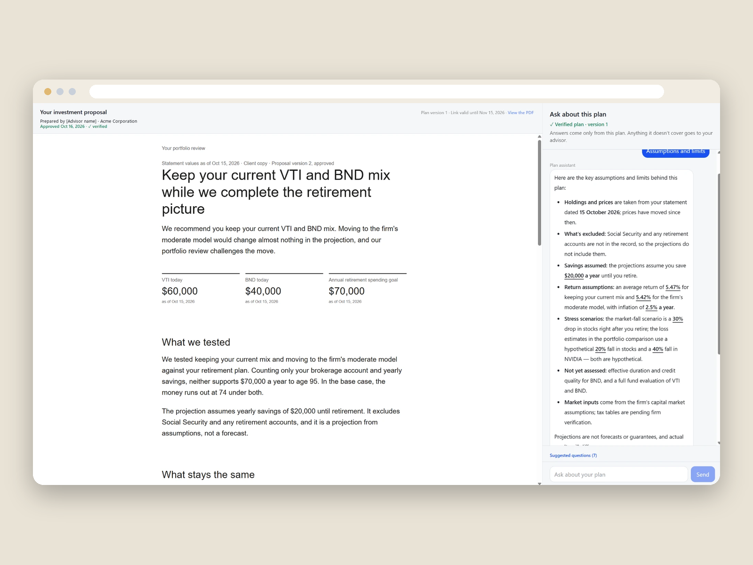Image resolution: width=753 pixels, height=565 pixels.
Task: Click the "Assumptions and limits" message bubble
Action: (675, 152)
